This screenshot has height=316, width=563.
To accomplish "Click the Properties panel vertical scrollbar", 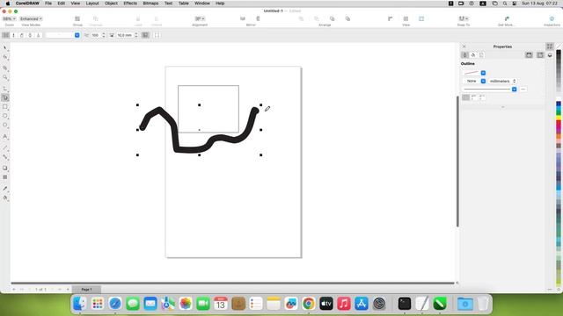I will pos(457,162).
